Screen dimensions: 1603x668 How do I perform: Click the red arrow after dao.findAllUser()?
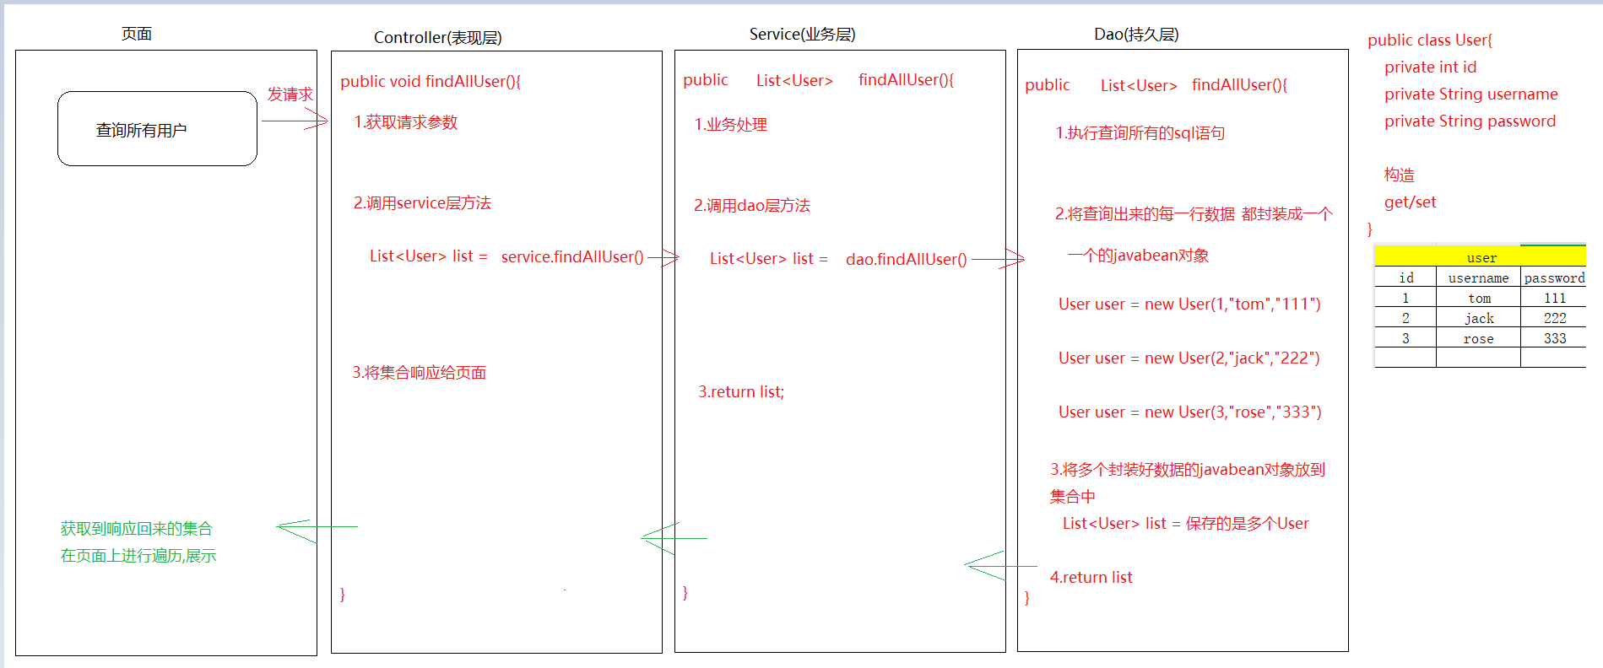click(x=999, y=260)
